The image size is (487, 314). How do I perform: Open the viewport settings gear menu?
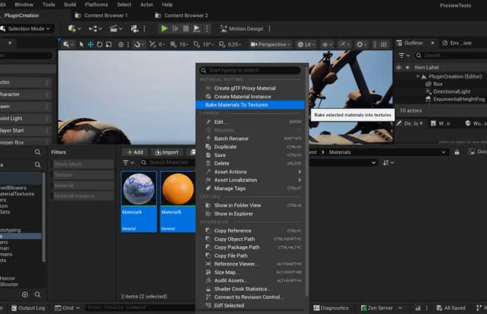point(361,44)
